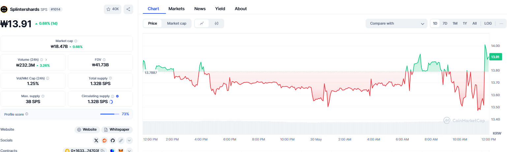Open the Website link button
The image size is (507, 152).
point(87,130)
